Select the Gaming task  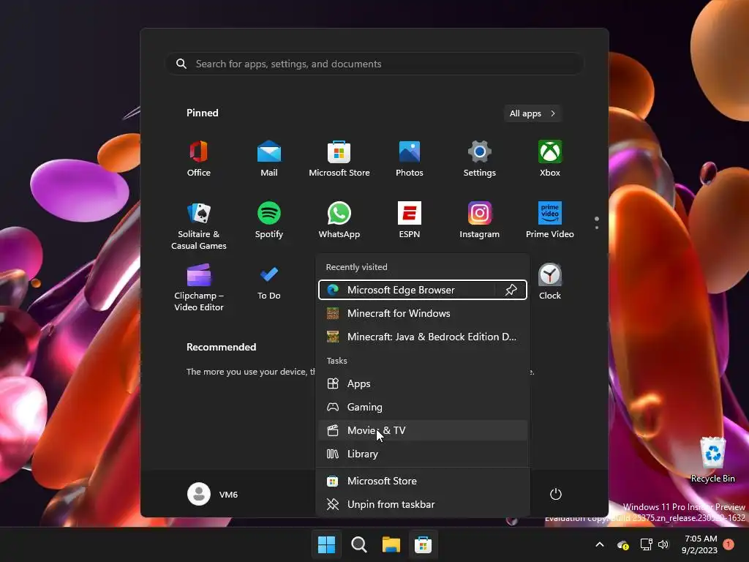pyautogui.click(x=423, y=407)
